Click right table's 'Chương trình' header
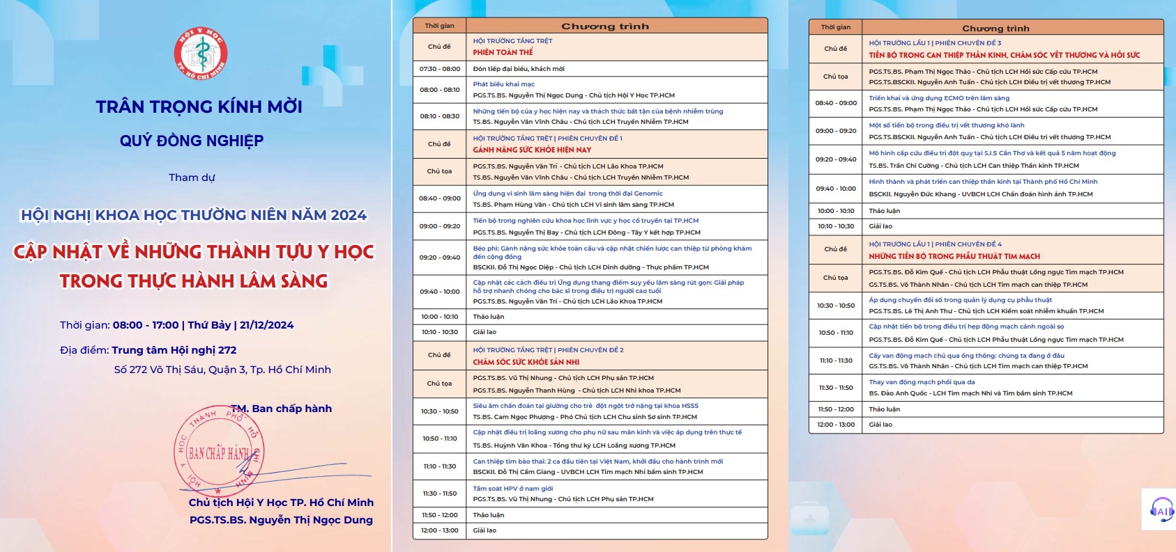The height and width of the screenshot is (552, 1176). point(995,29)
